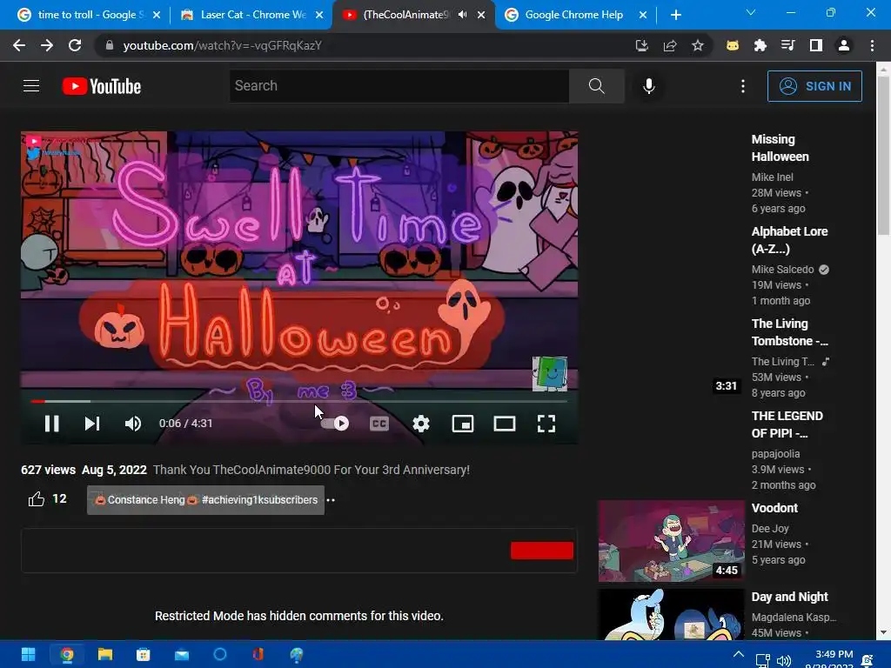
Task: Open the channel end-card icon in video
Action: click(550, 374)
